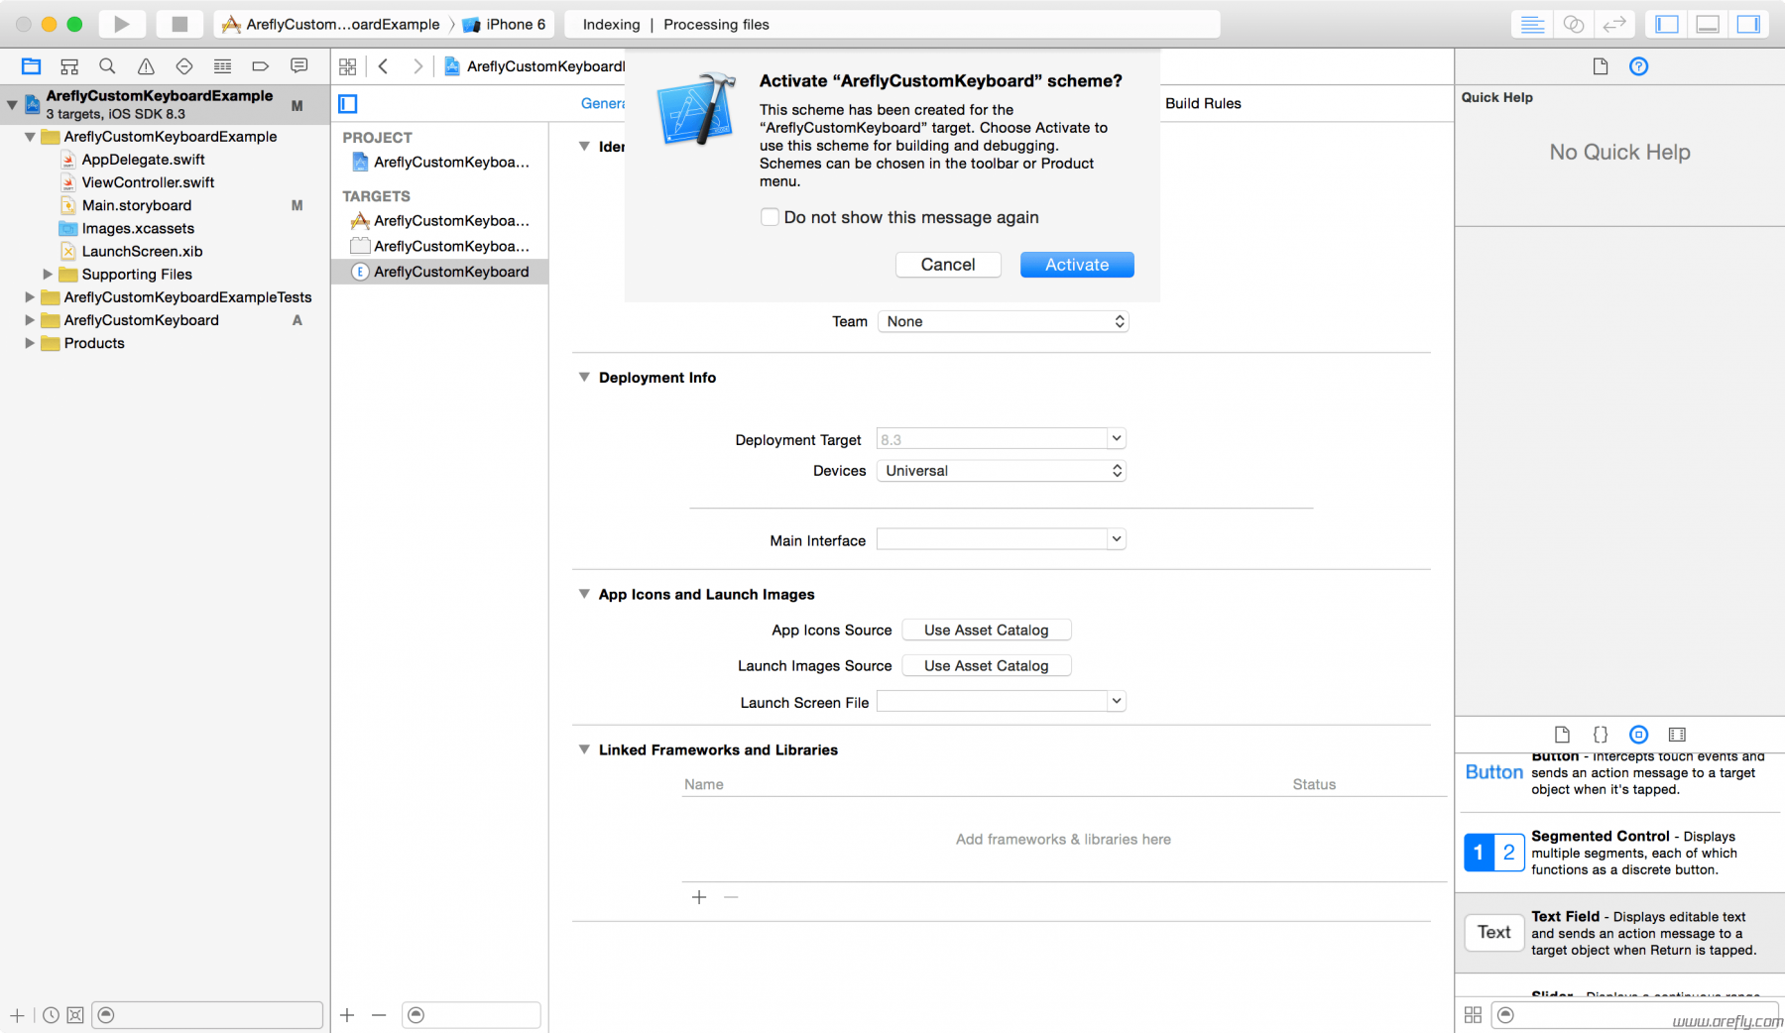
Task: Open the General tab
Action: click(603, 103)
